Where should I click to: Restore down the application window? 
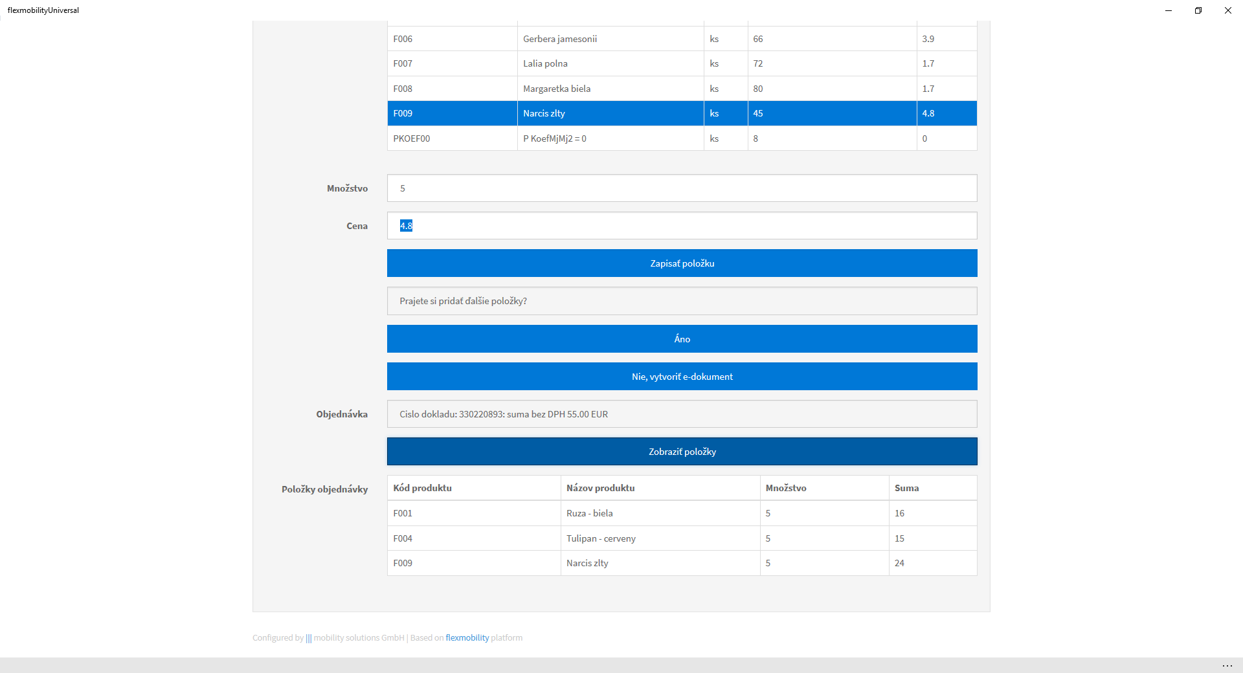(1198, 10)
